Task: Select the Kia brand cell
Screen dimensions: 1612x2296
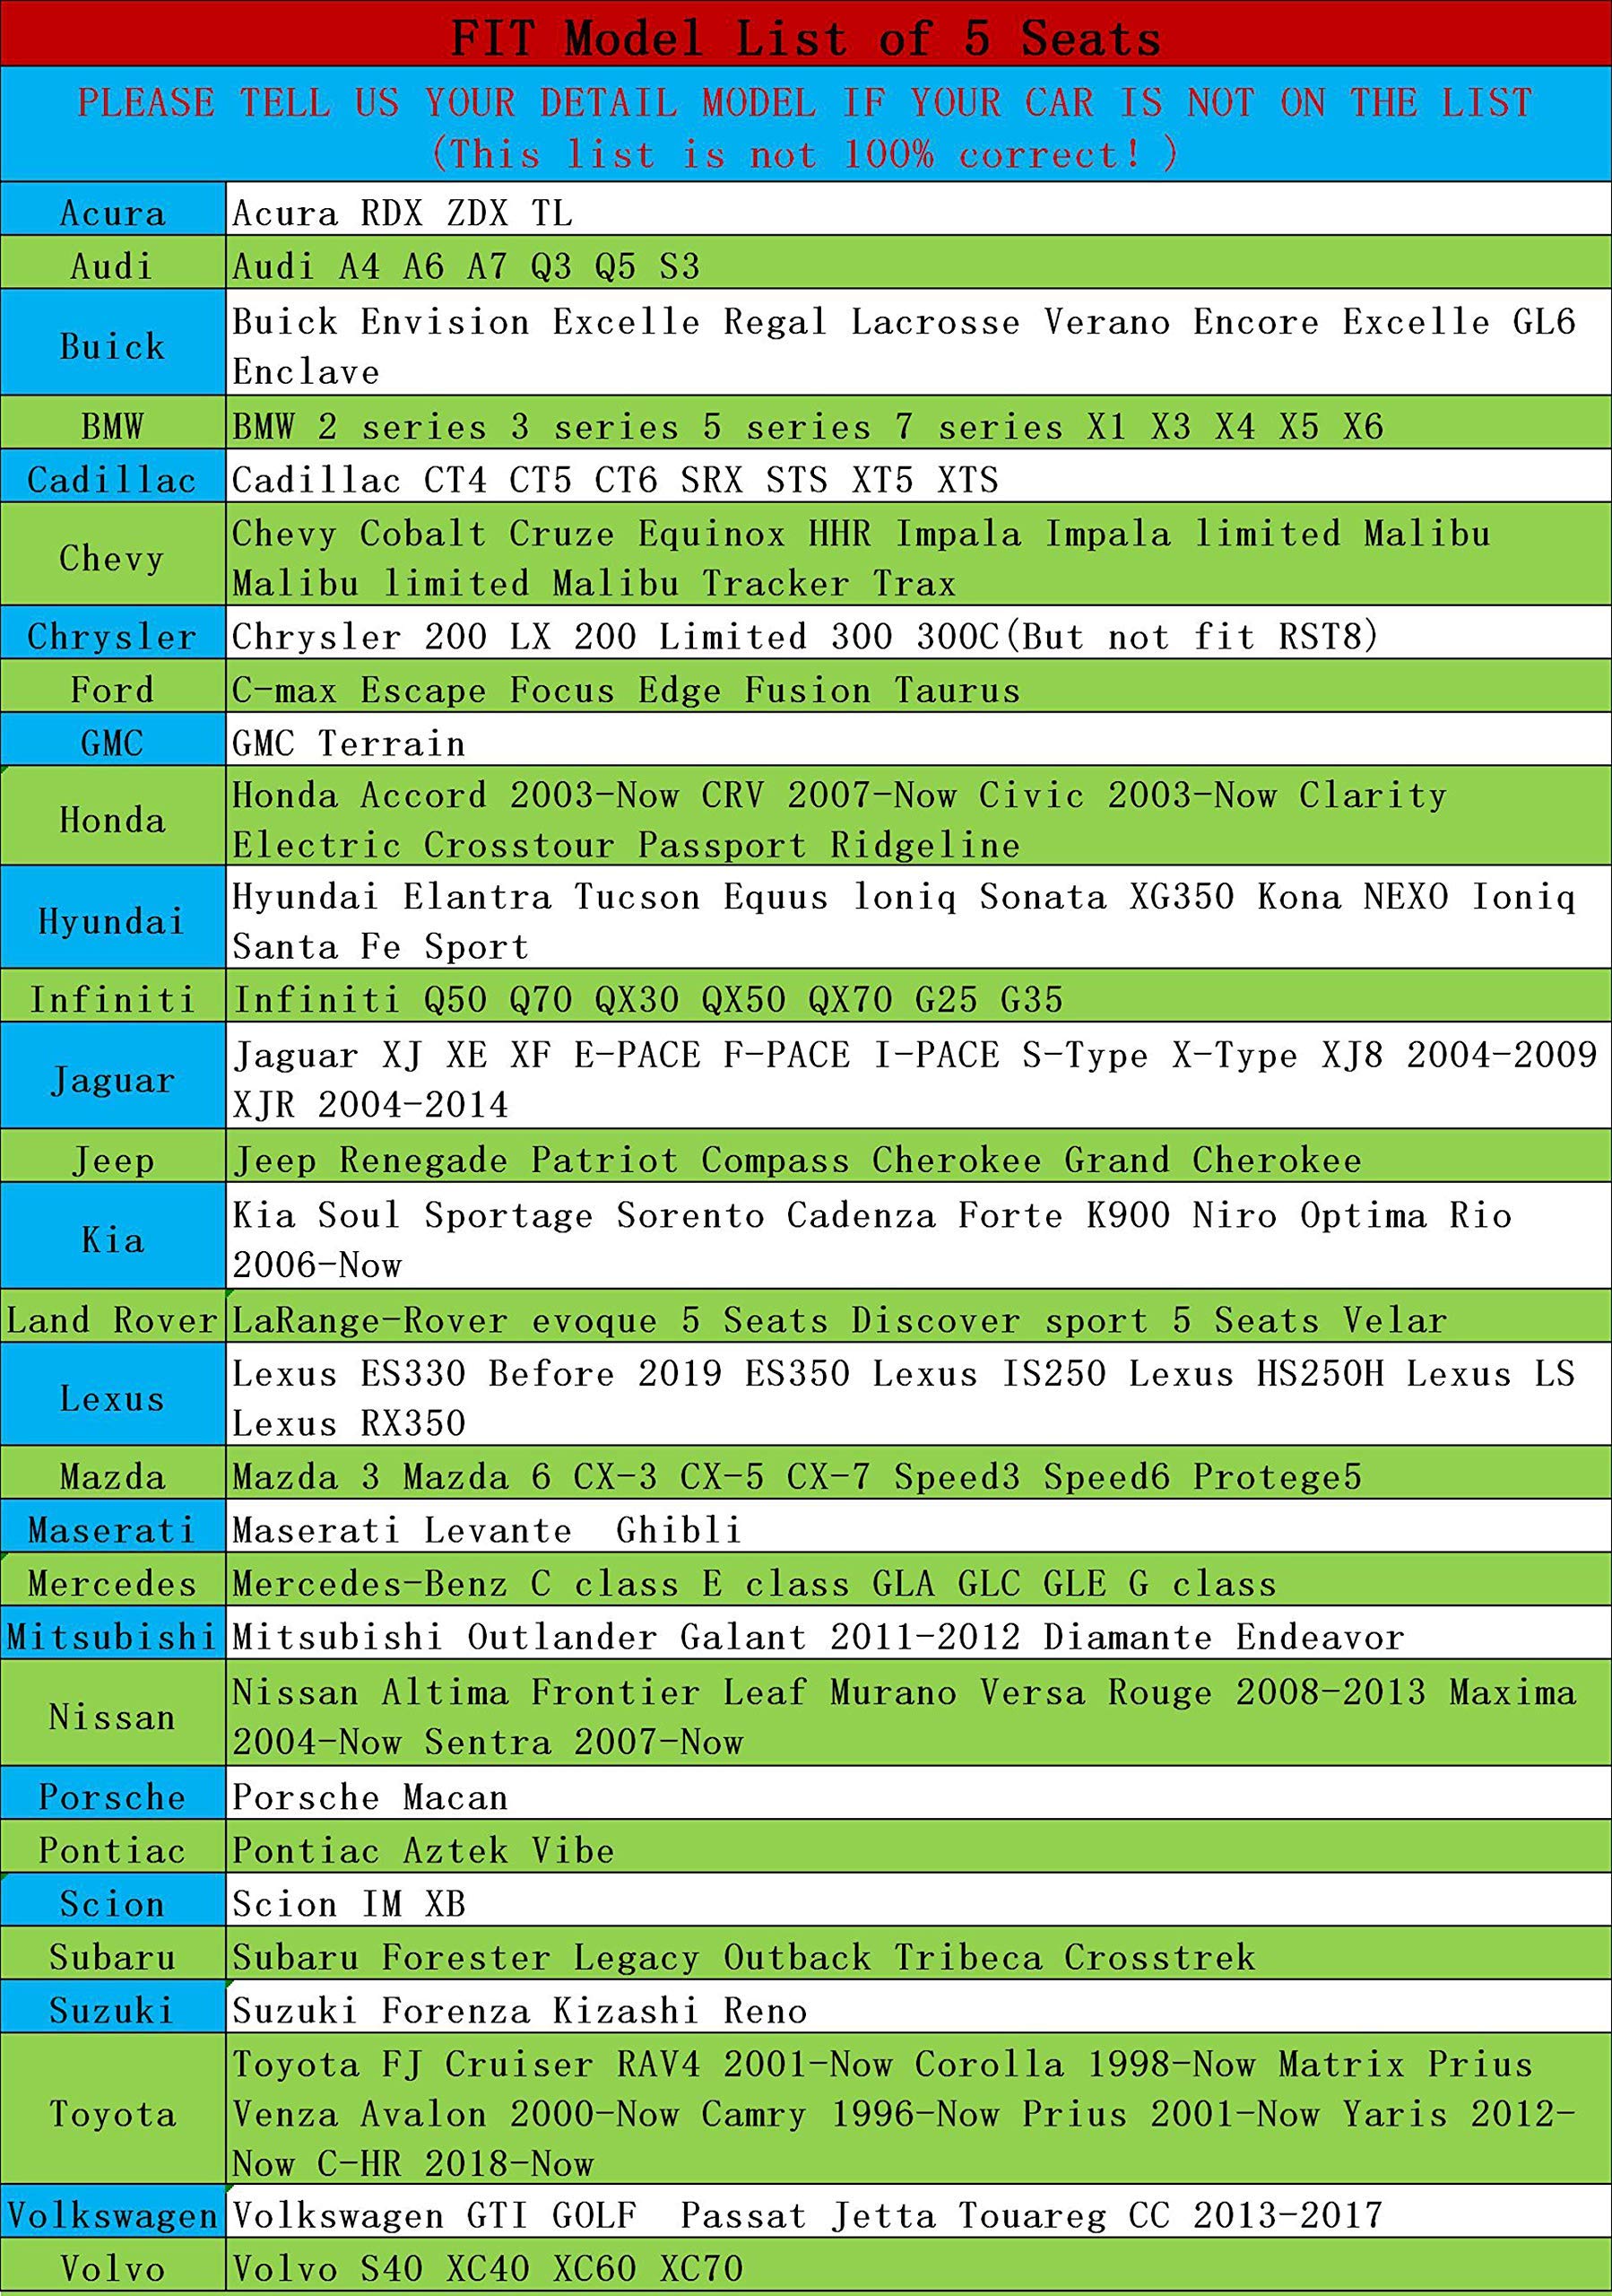Action: tap(113, 1237)
